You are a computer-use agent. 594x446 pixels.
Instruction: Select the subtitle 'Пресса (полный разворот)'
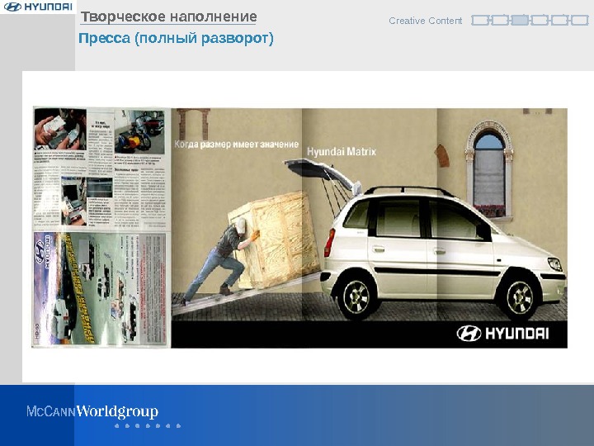(x=176, y=39)
